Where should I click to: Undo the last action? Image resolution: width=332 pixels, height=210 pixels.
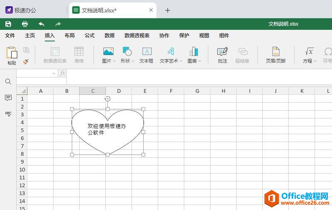pyautogui.click(x=41, y=24)
